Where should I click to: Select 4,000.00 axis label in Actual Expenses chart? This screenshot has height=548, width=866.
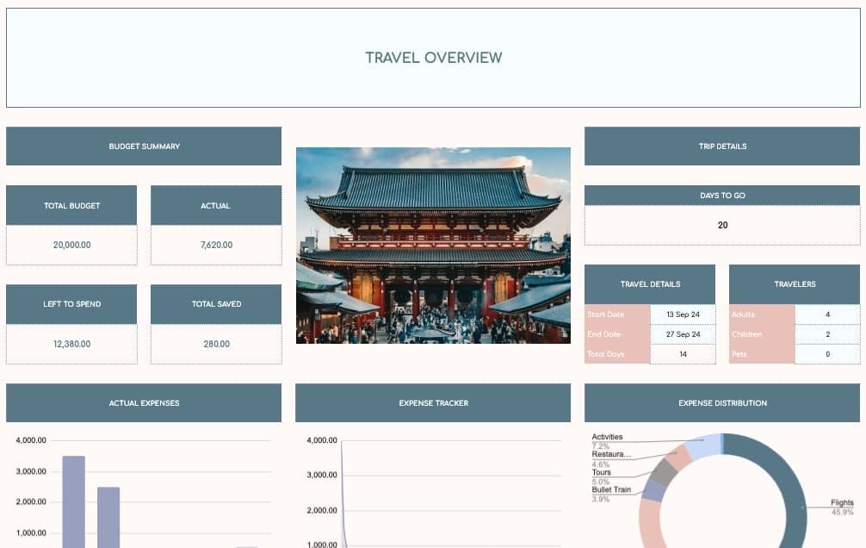(31, 440)
